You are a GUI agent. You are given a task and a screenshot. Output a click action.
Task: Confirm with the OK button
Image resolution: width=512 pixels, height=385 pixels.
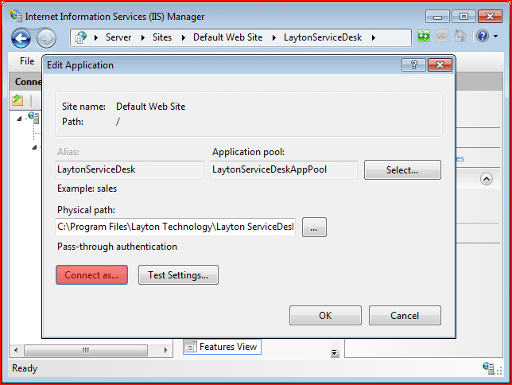point(325,315)
